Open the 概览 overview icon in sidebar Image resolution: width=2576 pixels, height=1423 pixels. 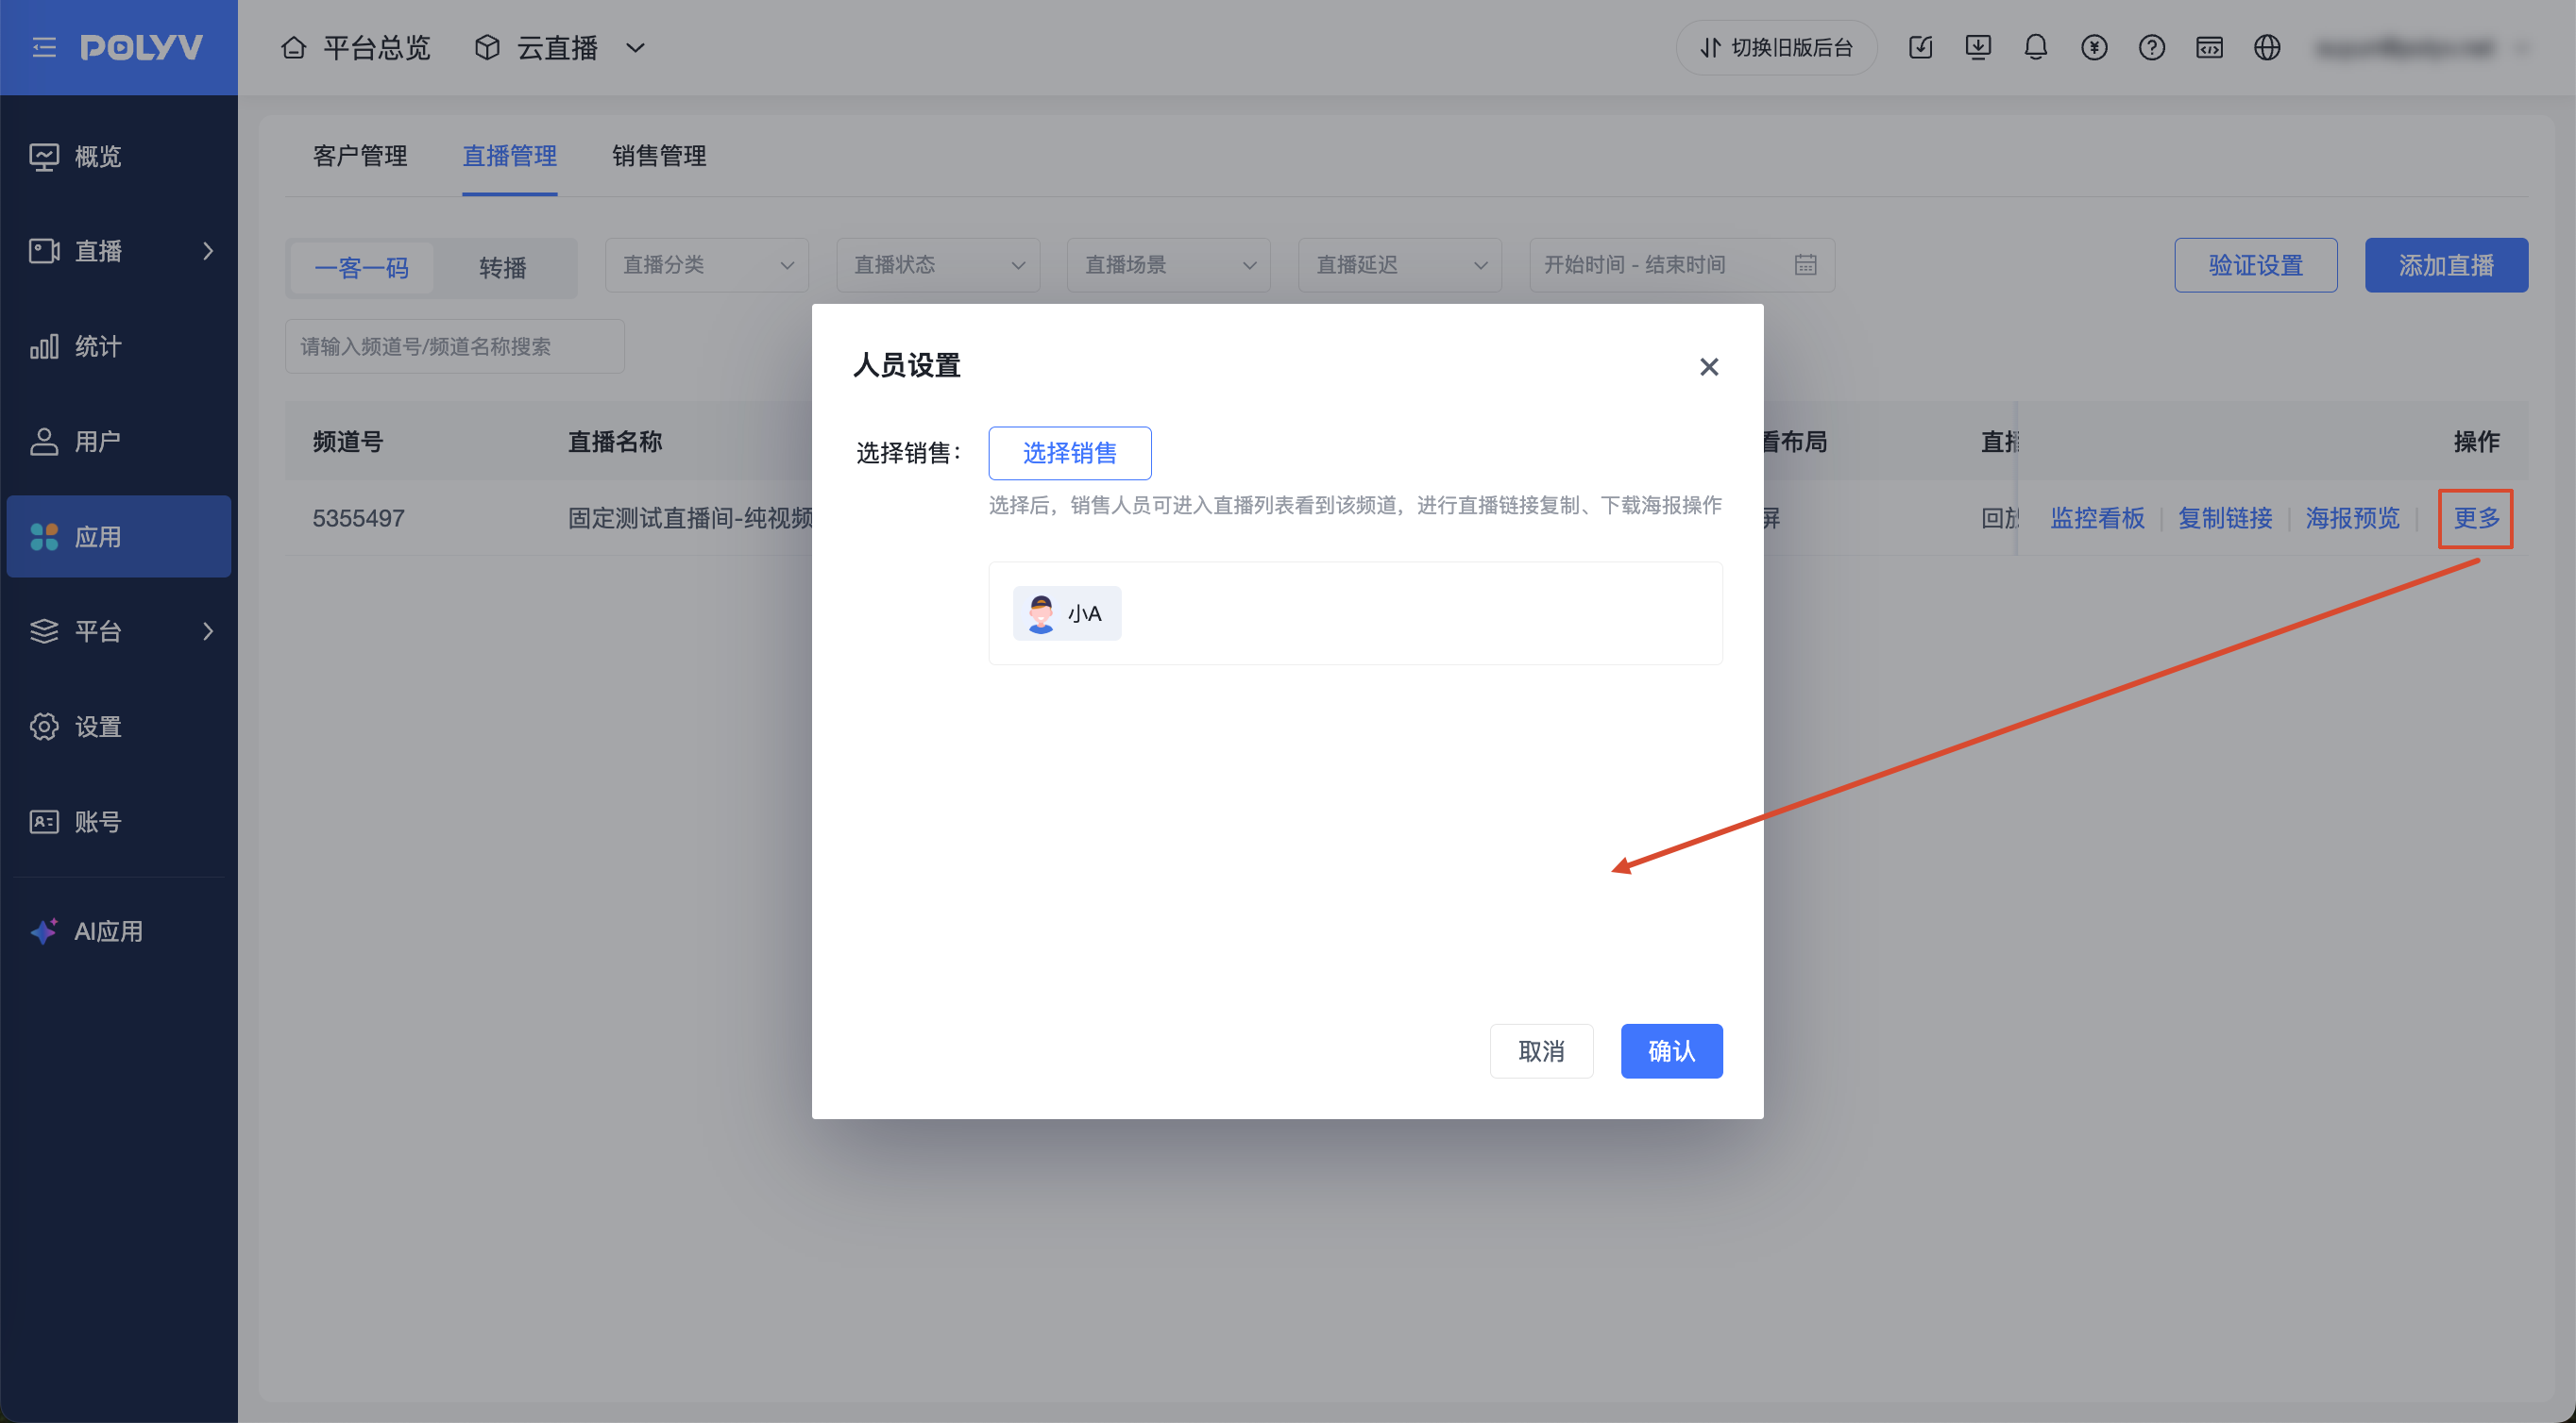click(44, 156)
